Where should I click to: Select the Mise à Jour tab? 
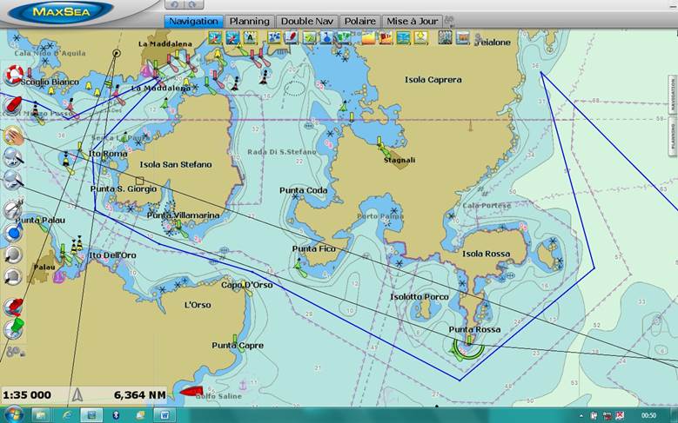pos(413,21)
